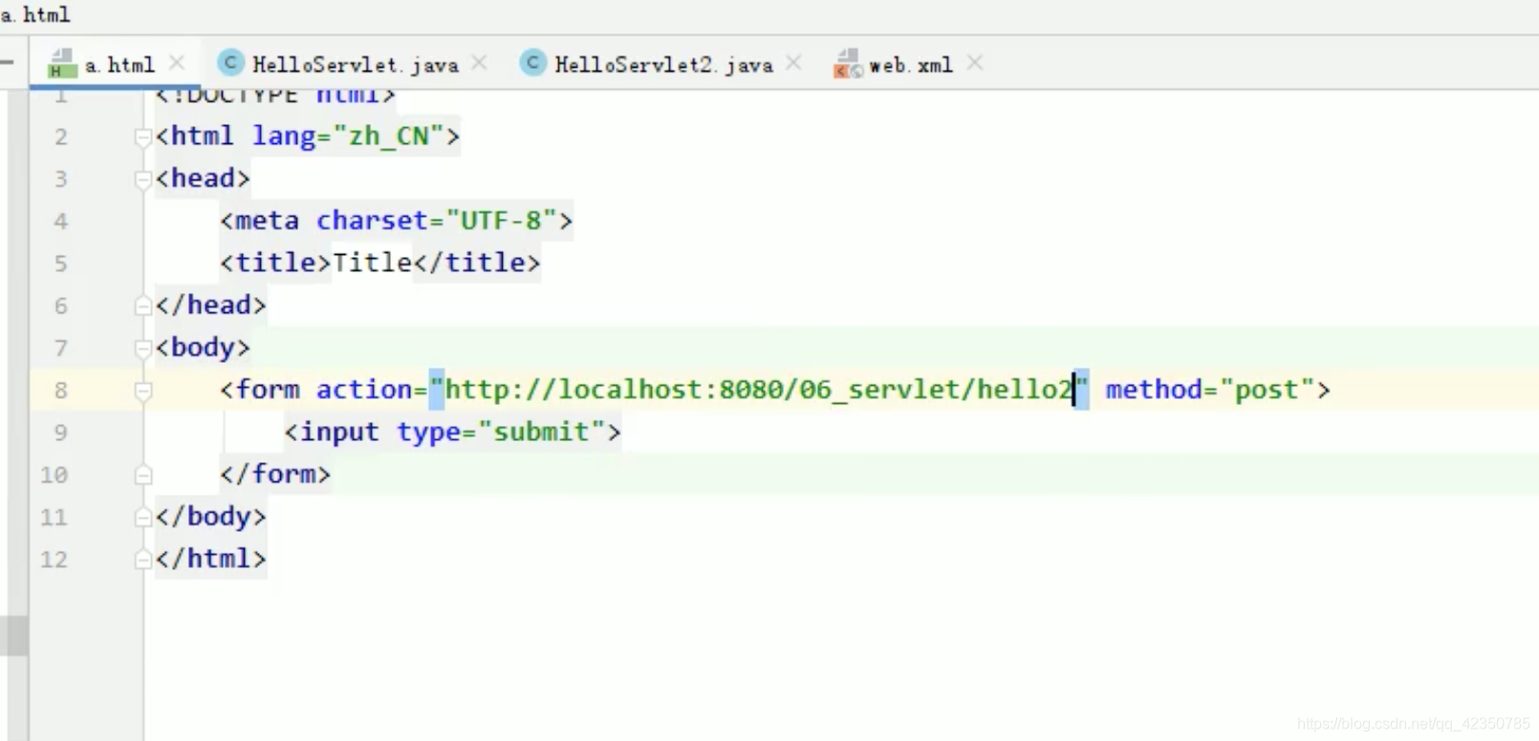
Task: Collapse the head tag fold on line 3
Action: coord(143,179)
